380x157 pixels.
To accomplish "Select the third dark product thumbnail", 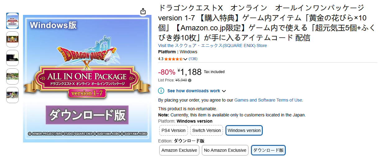I will (12, 58).
